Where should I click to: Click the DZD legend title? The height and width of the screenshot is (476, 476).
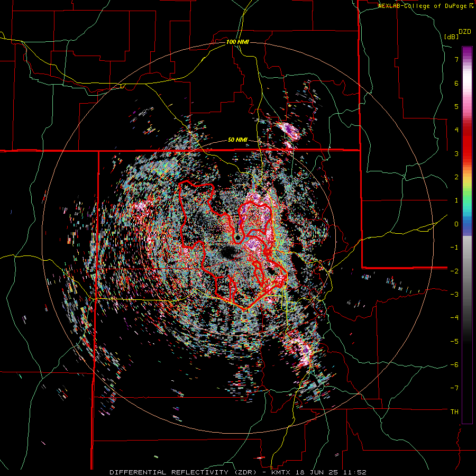point(465,32)
